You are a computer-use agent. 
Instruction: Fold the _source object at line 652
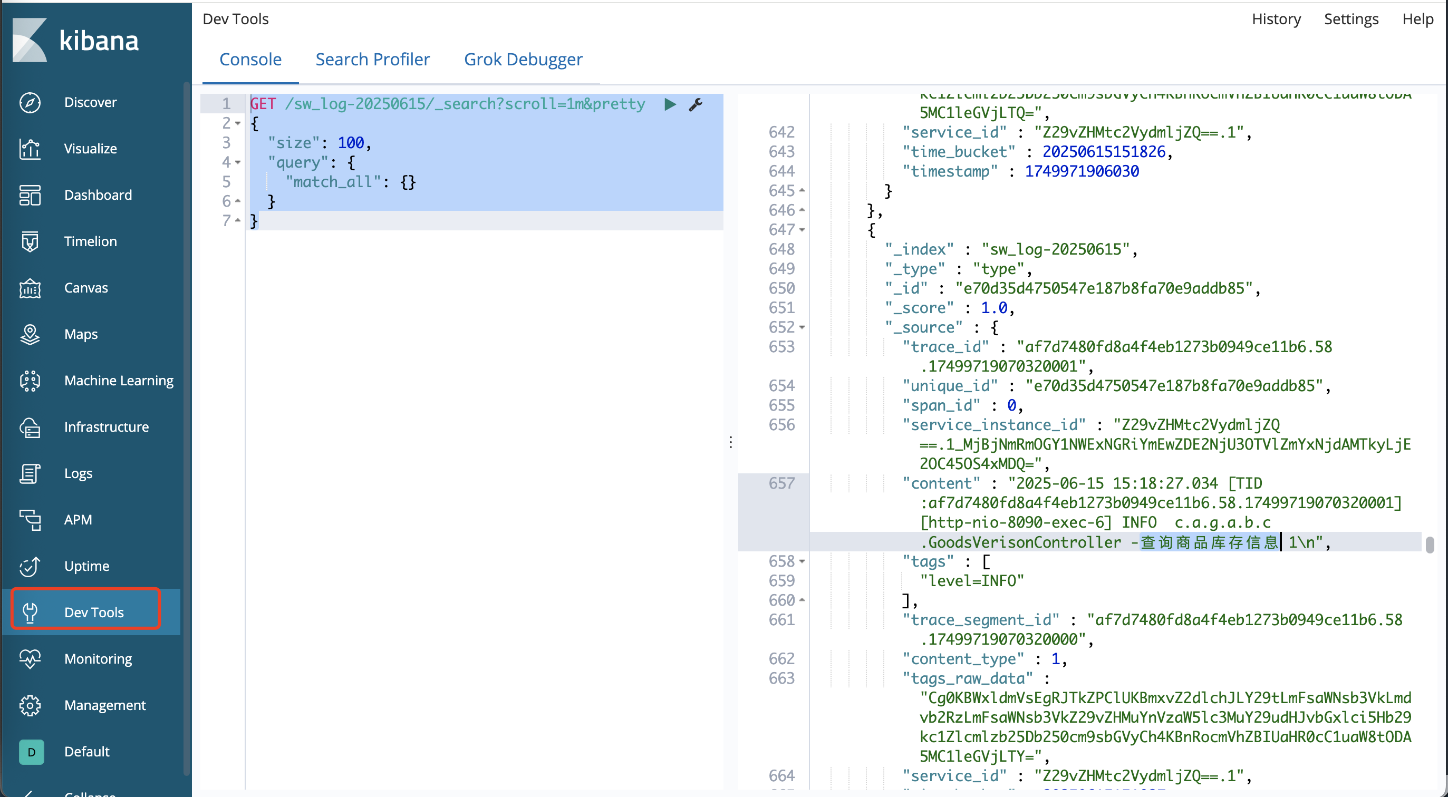[x=802, y=327]
